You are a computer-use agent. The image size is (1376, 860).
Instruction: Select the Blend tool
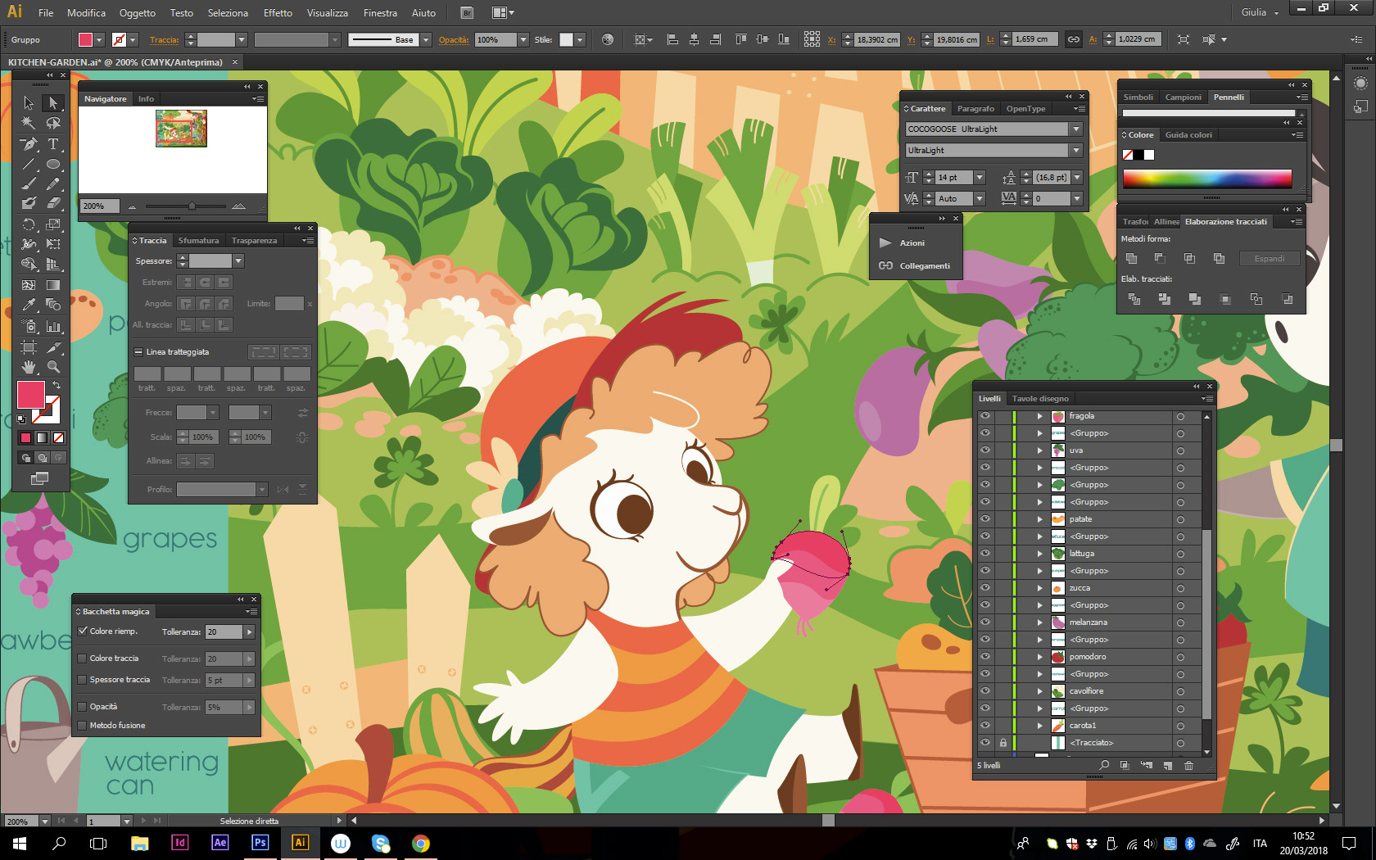click(x=53, y=305)
